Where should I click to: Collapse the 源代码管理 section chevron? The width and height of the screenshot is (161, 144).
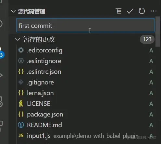pos(13,11)
